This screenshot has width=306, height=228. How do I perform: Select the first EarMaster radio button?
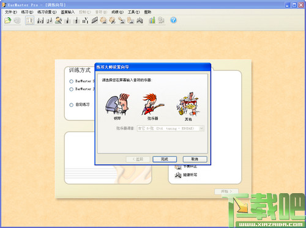click(71, 81)
